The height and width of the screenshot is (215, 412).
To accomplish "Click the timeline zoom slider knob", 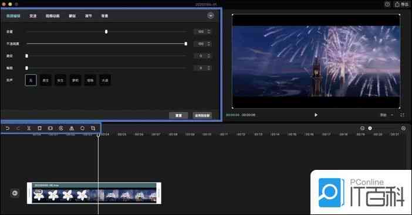I will pyautogui.click(x=370, y=128).
